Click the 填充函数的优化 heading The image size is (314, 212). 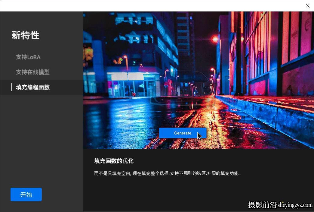click(x=114, y=161)
